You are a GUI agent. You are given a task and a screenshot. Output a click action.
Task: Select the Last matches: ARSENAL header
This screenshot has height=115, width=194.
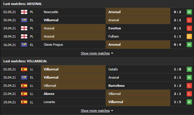(x=23, y=4)
